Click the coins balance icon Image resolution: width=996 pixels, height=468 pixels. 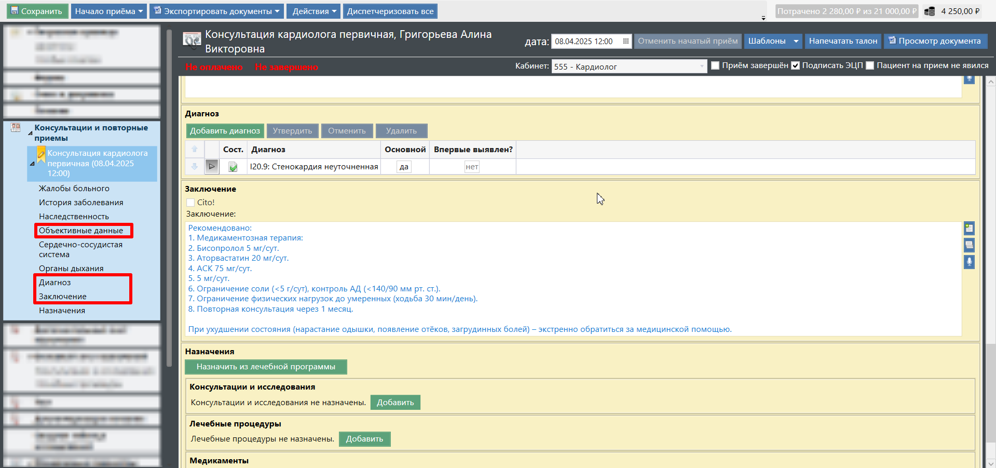930,11
